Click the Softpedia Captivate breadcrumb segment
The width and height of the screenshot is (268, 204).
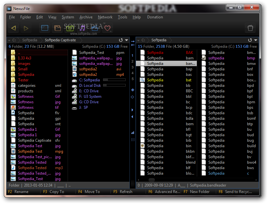(x=60, y=40)
